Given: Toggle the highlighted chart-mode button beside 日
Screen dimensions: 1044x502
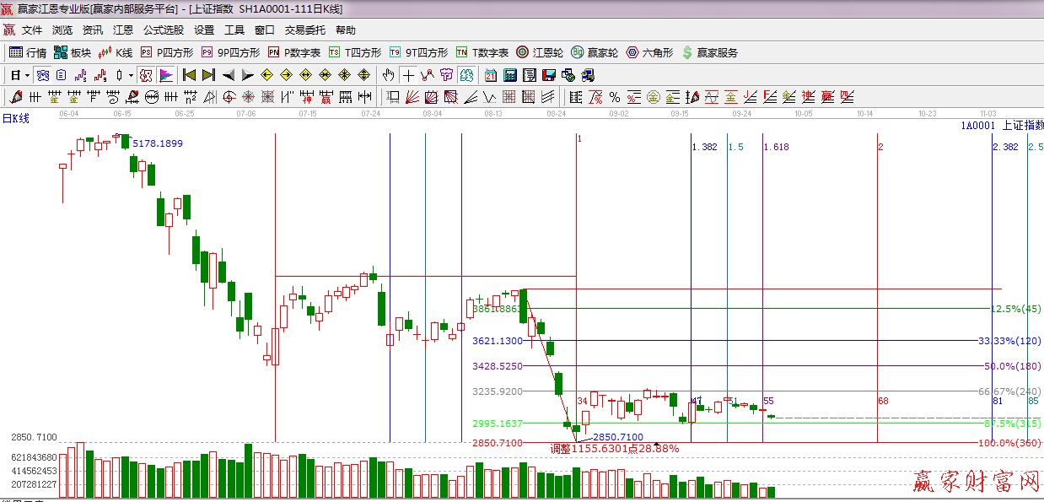Looking at the screenshot, I should [x=42, y=75].
